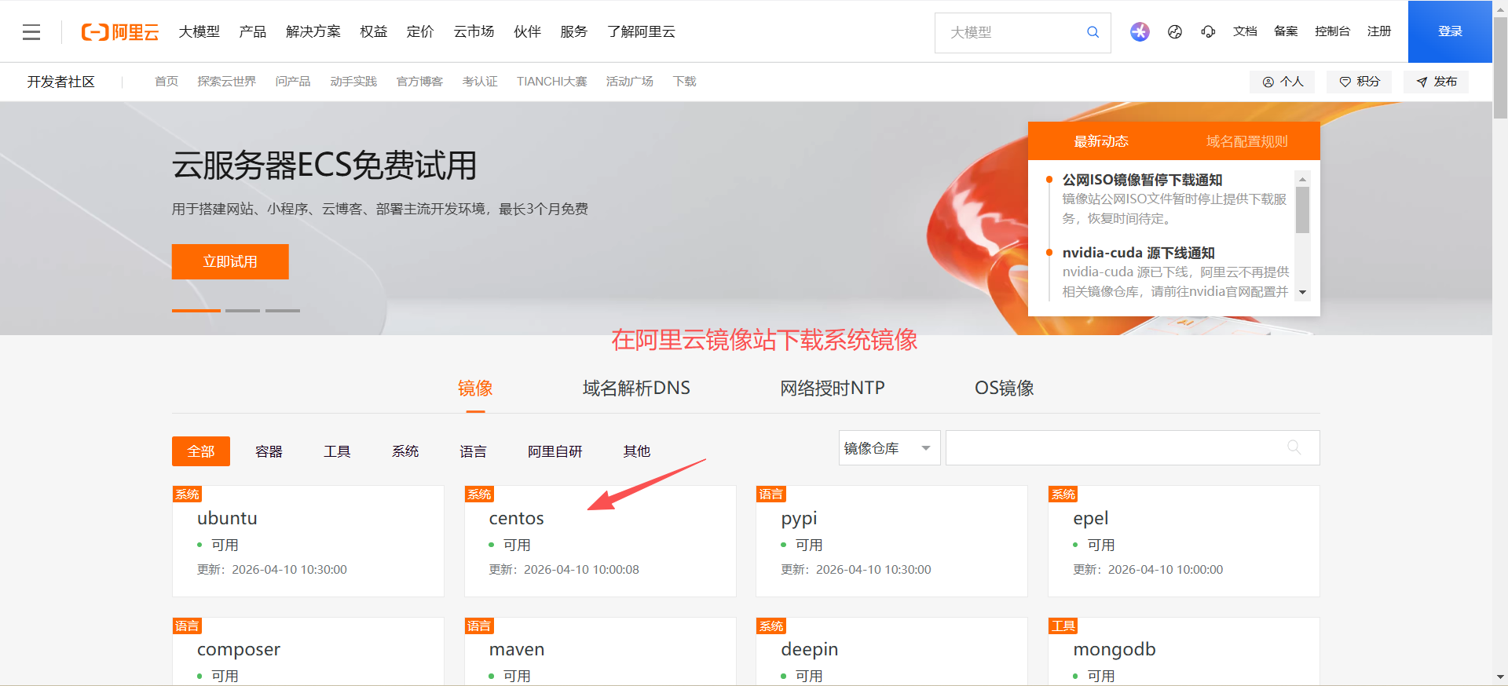Filter mirrors by 语言 category
The image size is (1508, 686).
pos(473,451)
